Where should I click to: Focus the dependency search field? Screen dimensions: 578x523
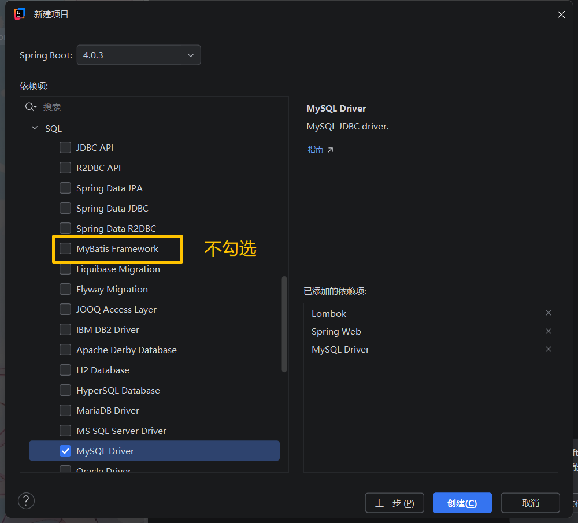click(x=154, y=107)
